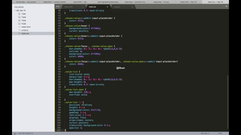Viewport: 241px width, 135px height.
Task: Click the Line, Column status text
Action: click(x=25, y=133)
